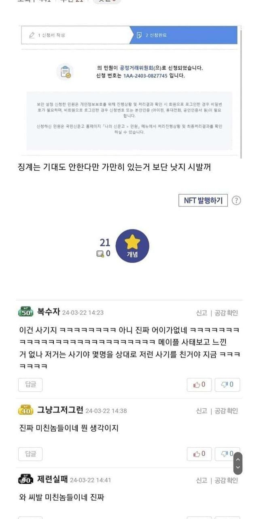Click the star 개념 recommend button
Image resolution: width=259 pixels, height=519 pixels.
coord(132,246)
